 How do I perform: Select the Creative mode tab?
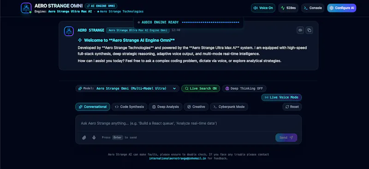pos(196,107)
